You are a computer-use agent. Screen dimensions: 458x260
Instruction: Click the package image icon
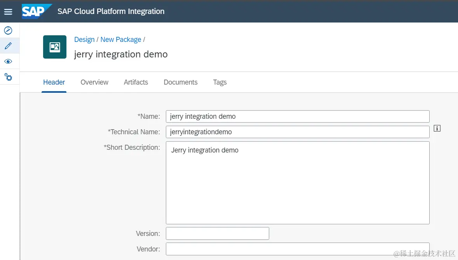point(55,47)
